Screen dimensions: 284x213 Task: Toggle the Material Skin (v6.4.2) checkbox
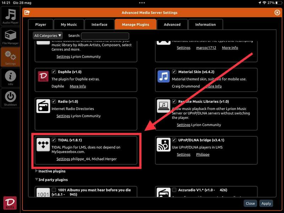pos(174,72)
